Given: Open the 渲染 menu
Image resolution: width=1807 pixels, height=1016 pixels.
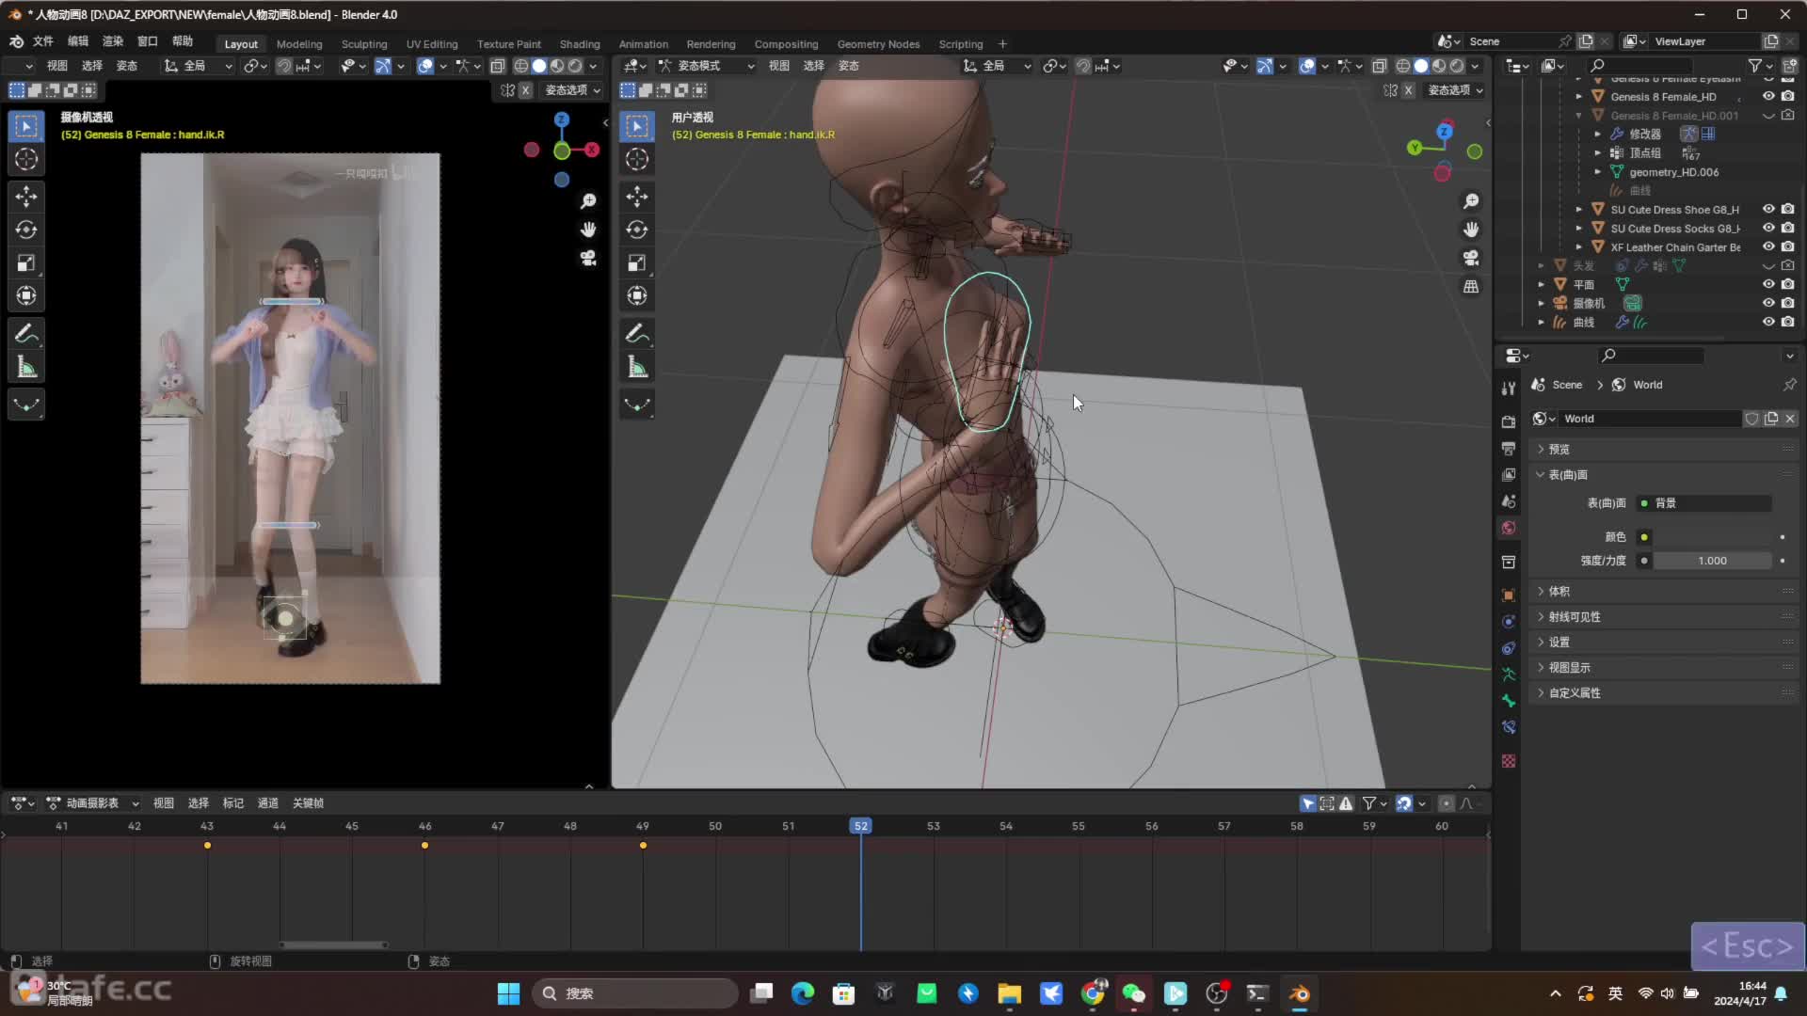Looking at the screenshot, I should click(113, 41).
